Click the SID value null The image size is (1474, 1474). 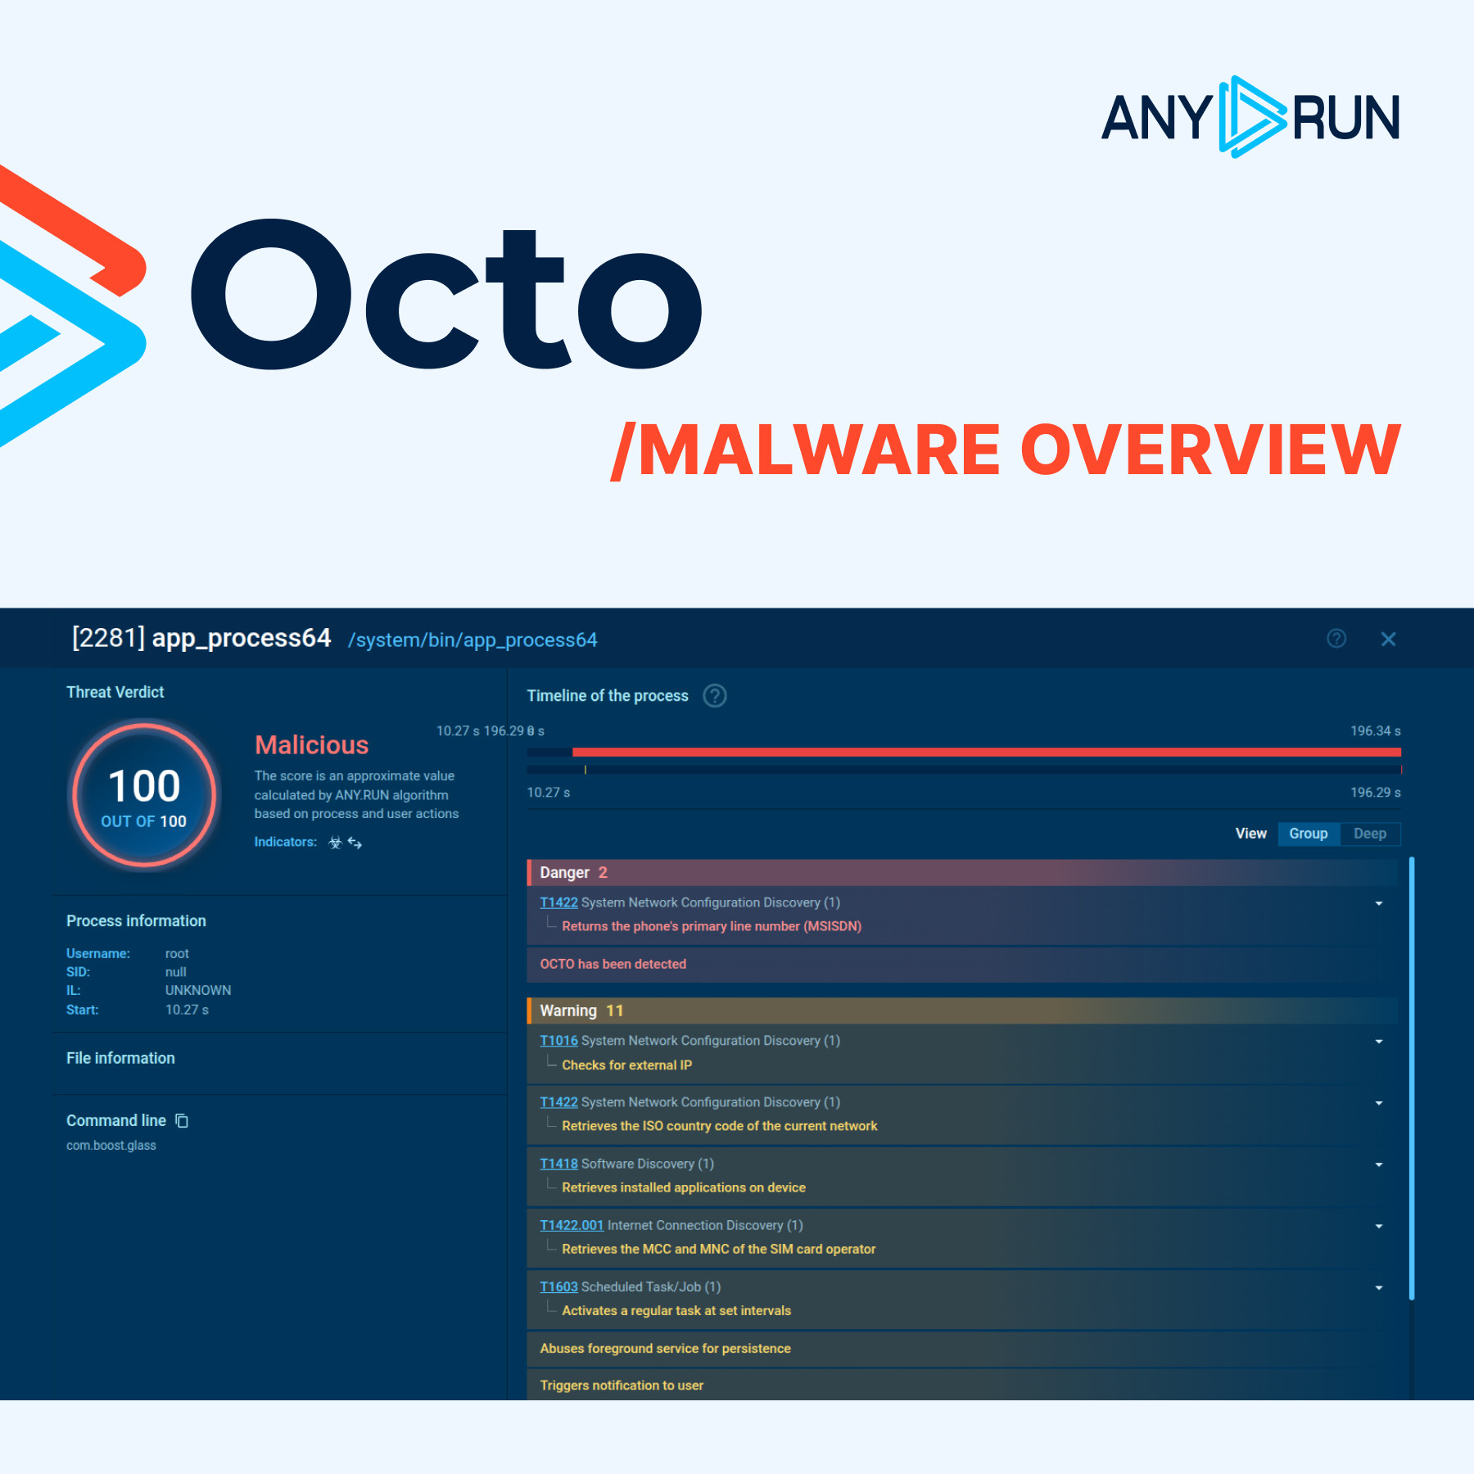[176, 972]
